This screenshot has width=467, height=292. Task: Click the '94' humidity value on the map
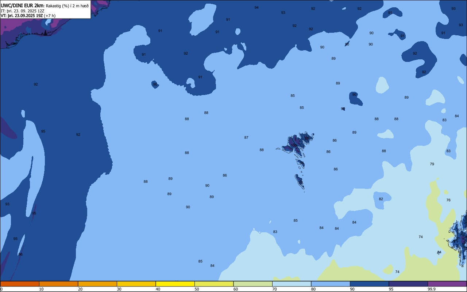(256, 8)
